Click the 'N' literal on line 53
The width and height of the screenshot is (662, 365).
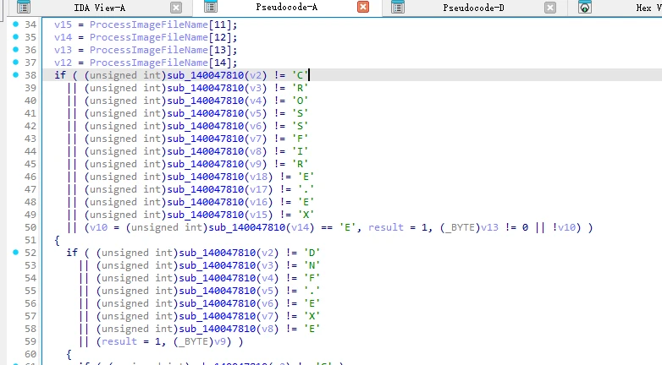(312, 265)
